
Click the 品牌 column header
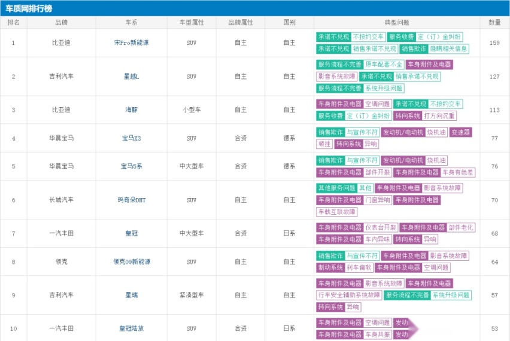pos(61,22)
